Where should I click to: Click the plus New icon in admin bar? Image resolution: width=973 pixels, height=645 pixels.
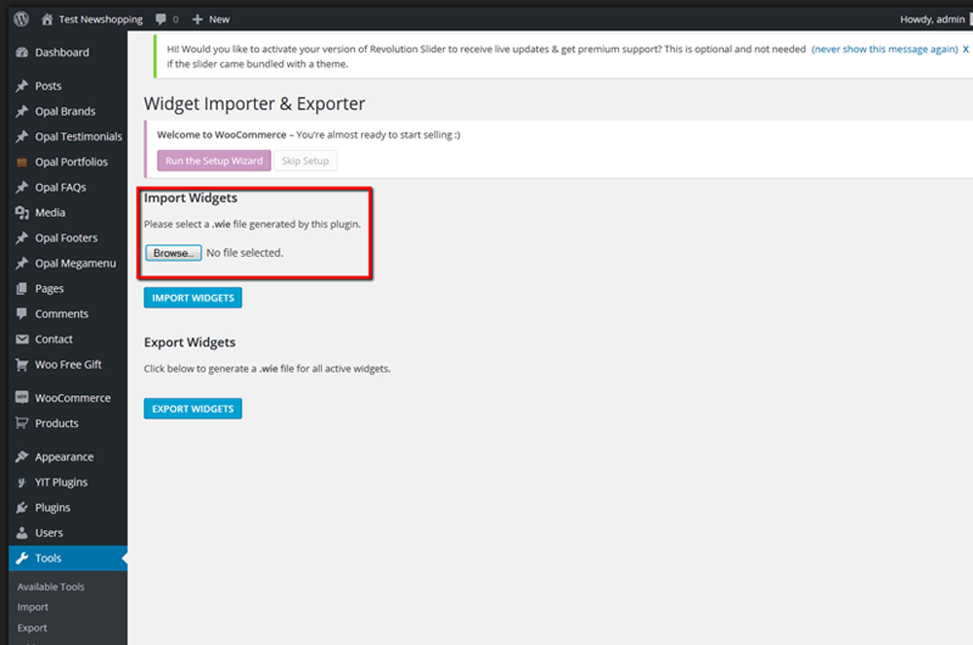pyautogui.click(x=198, y=18)
